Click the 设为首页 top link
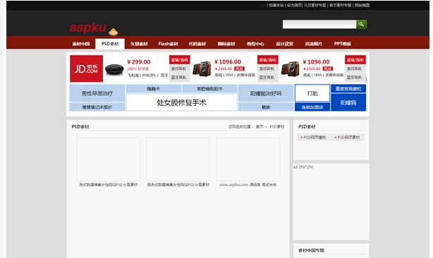Image resolution: width=433 pixels, height=258 pixels. point(294,5)
